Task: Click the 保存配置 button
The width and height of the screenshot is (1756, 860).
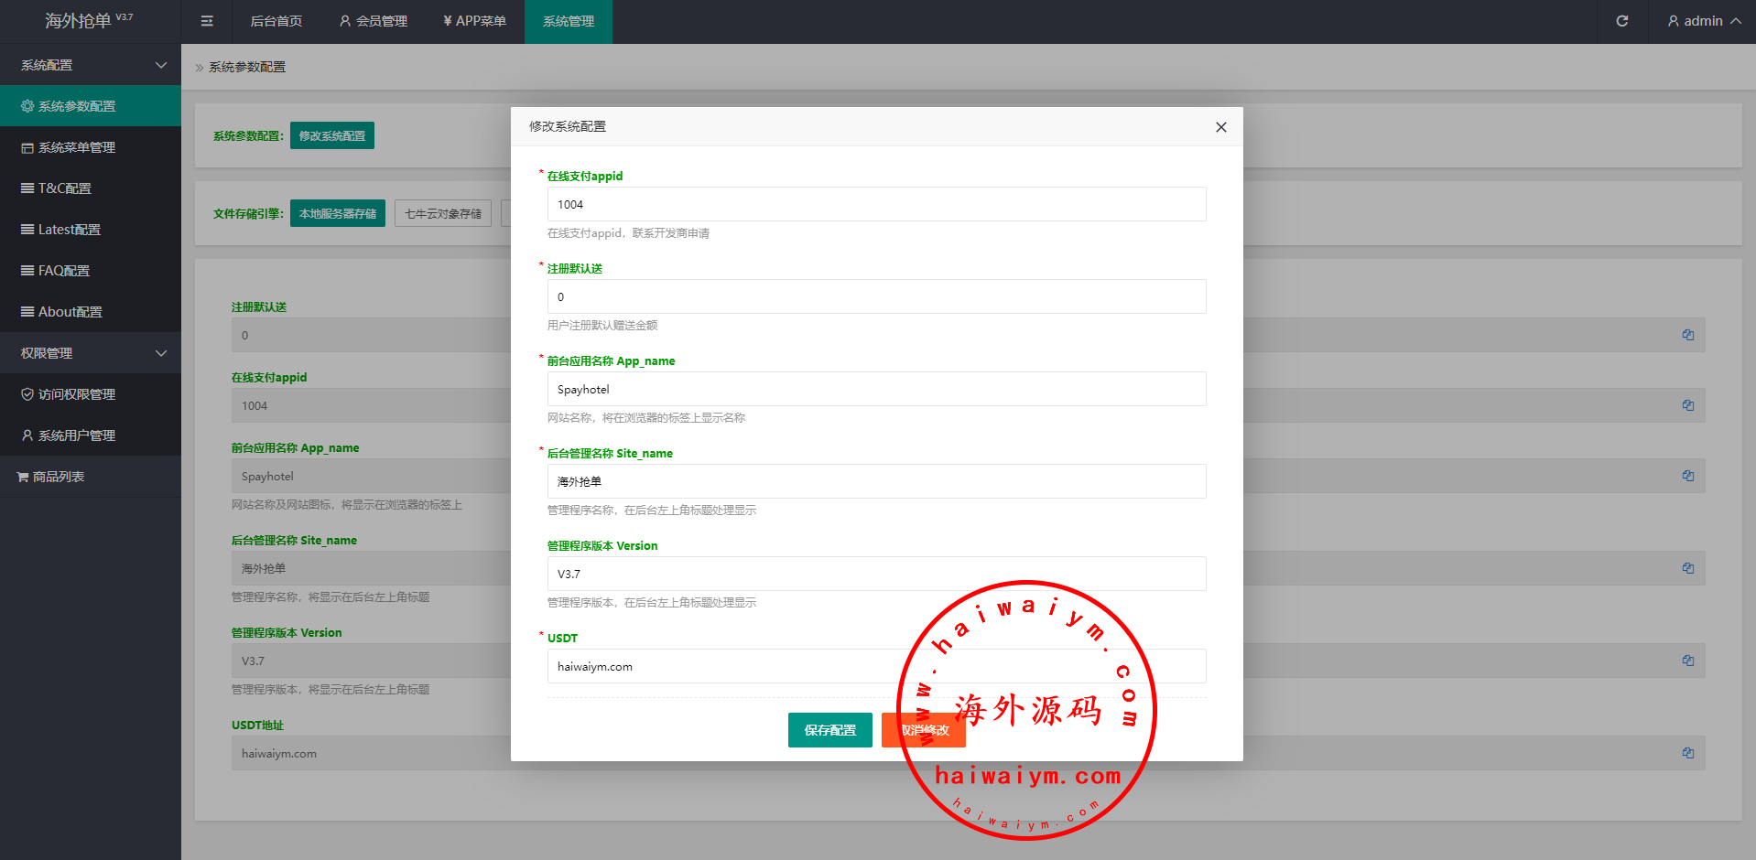Action: [829, 730]
